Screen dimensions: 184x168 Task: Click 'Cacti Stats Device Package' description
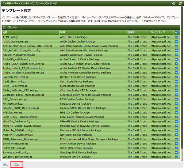tap(77, 81)
